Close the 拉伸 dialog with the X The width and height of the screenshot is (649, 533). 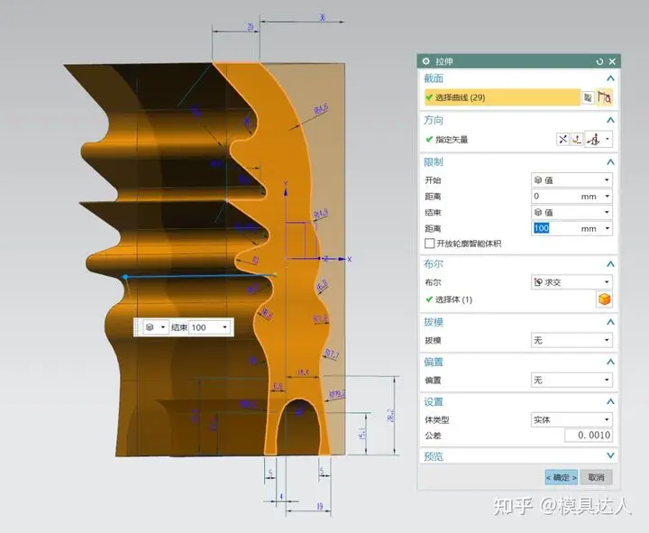613,61
